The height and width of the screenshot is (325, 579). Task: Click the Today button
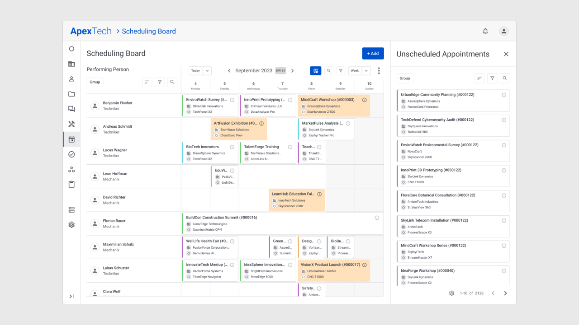[x=195, y=71]
